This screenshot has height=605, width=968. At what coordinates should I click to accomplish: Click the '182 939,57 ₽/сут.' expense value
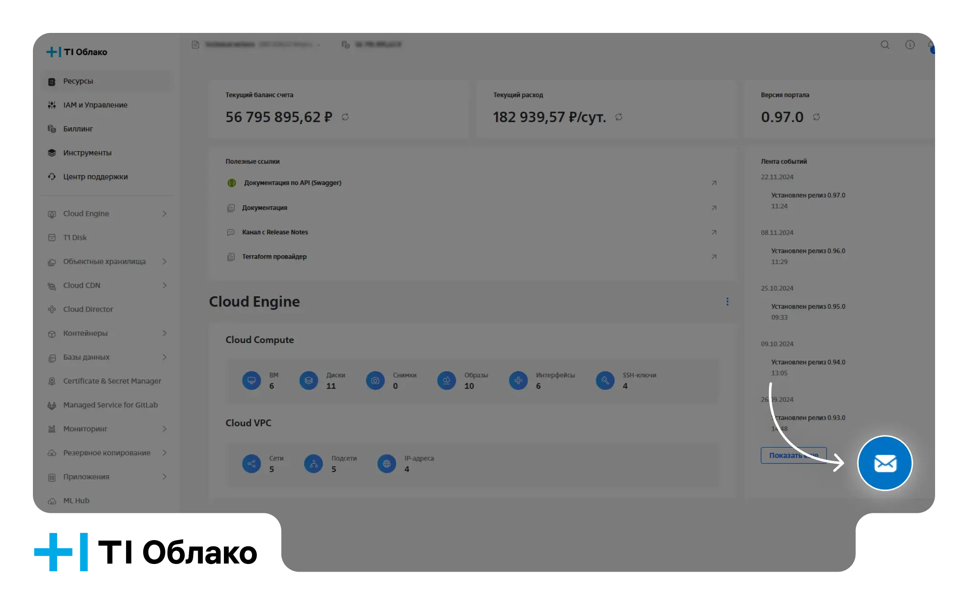click(x=549, y=117)
